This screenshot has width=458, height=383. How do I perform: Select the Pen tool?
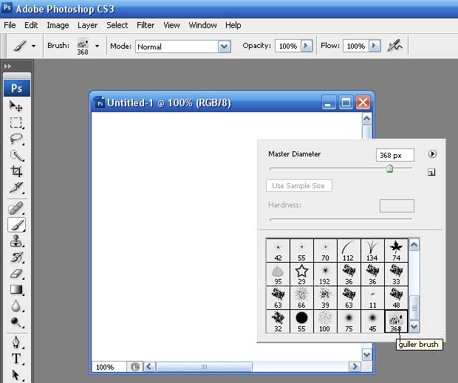pyautogui.click(x=16, y=342)
